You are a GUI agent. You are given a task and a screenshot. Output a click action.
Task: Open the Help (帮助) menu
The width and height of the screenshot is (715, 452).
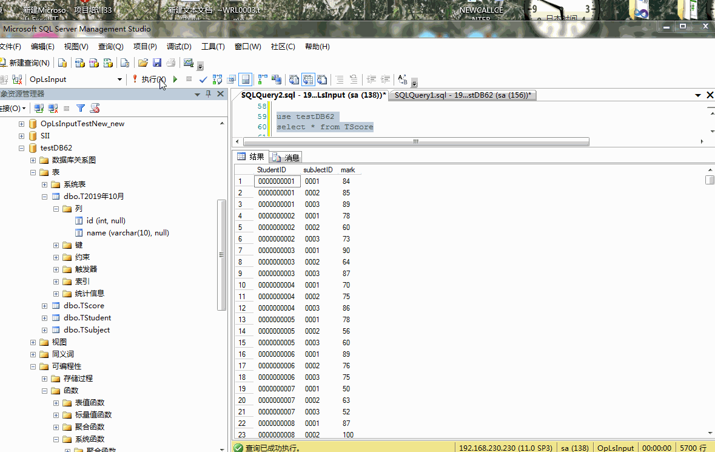tap(317, 47)
